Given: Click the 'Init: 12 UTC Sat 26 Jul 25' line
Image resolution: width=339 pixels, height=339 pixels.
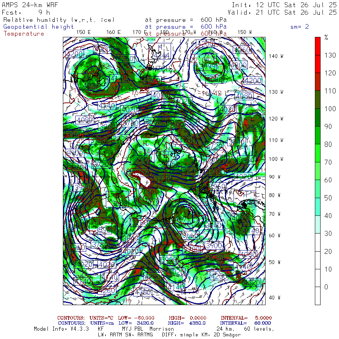Looking at the screenshot, I should pos(284,5).
